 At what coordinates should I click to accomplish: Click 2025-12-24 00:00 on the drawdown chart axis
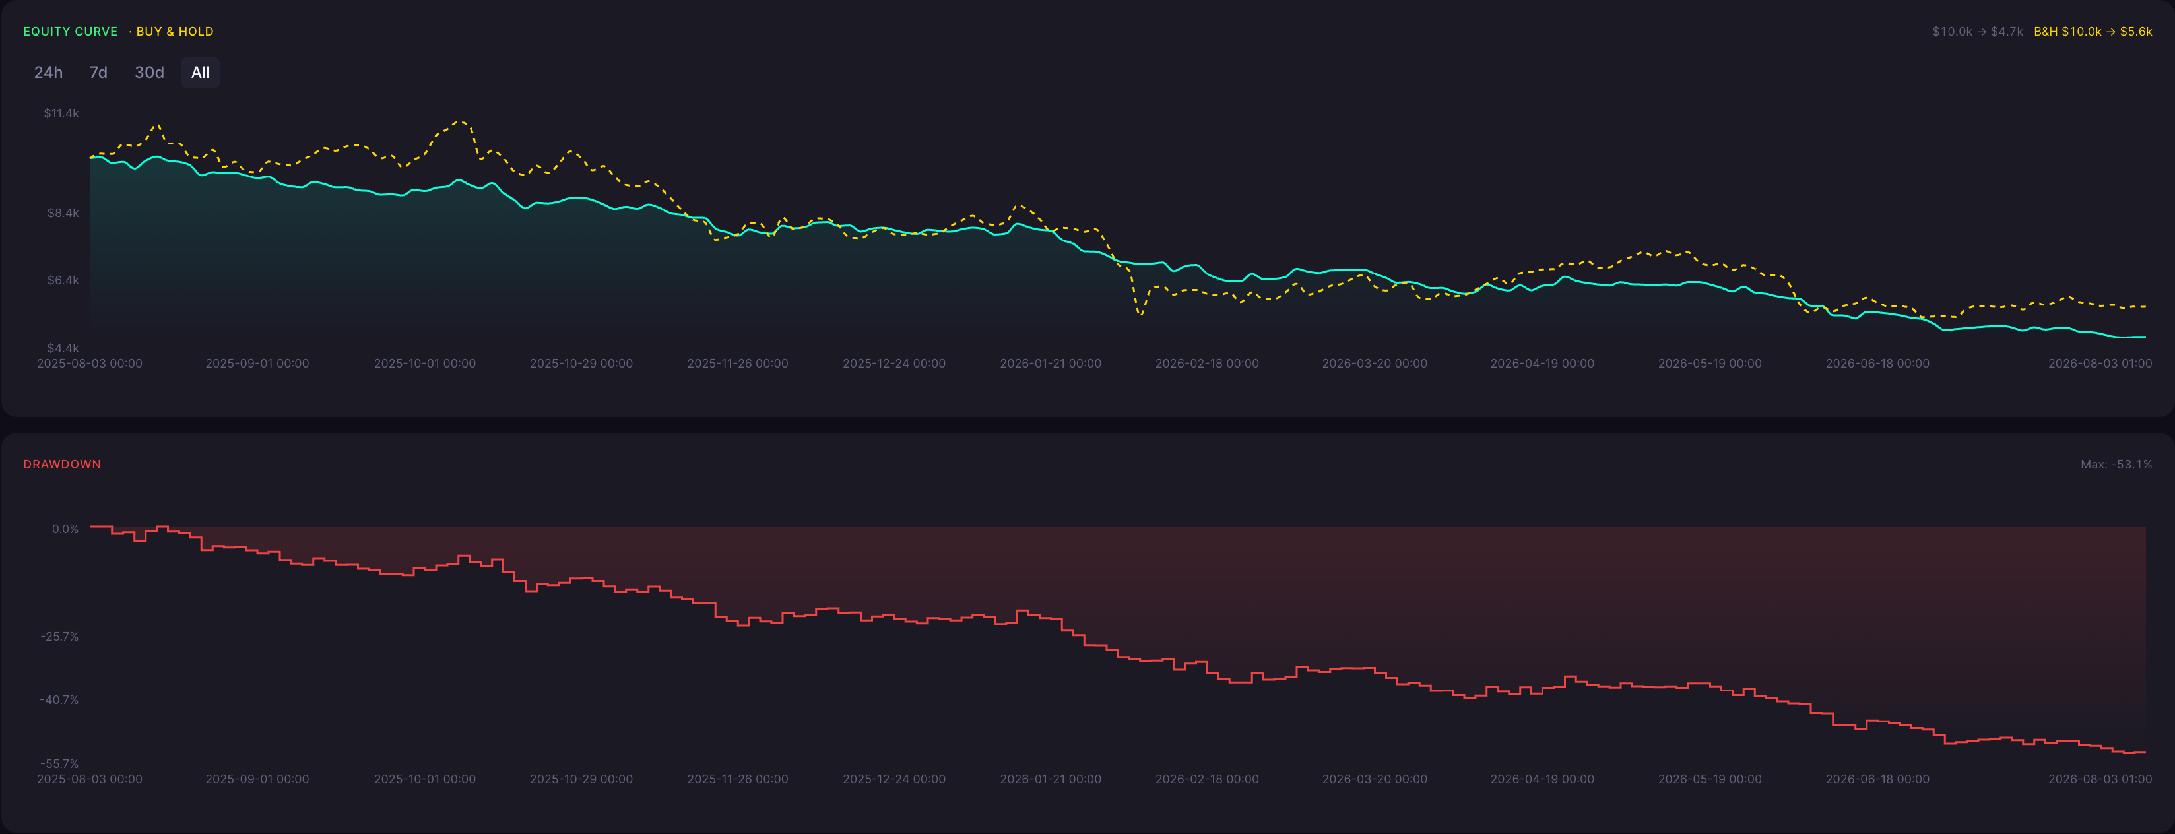coord(894,779)
